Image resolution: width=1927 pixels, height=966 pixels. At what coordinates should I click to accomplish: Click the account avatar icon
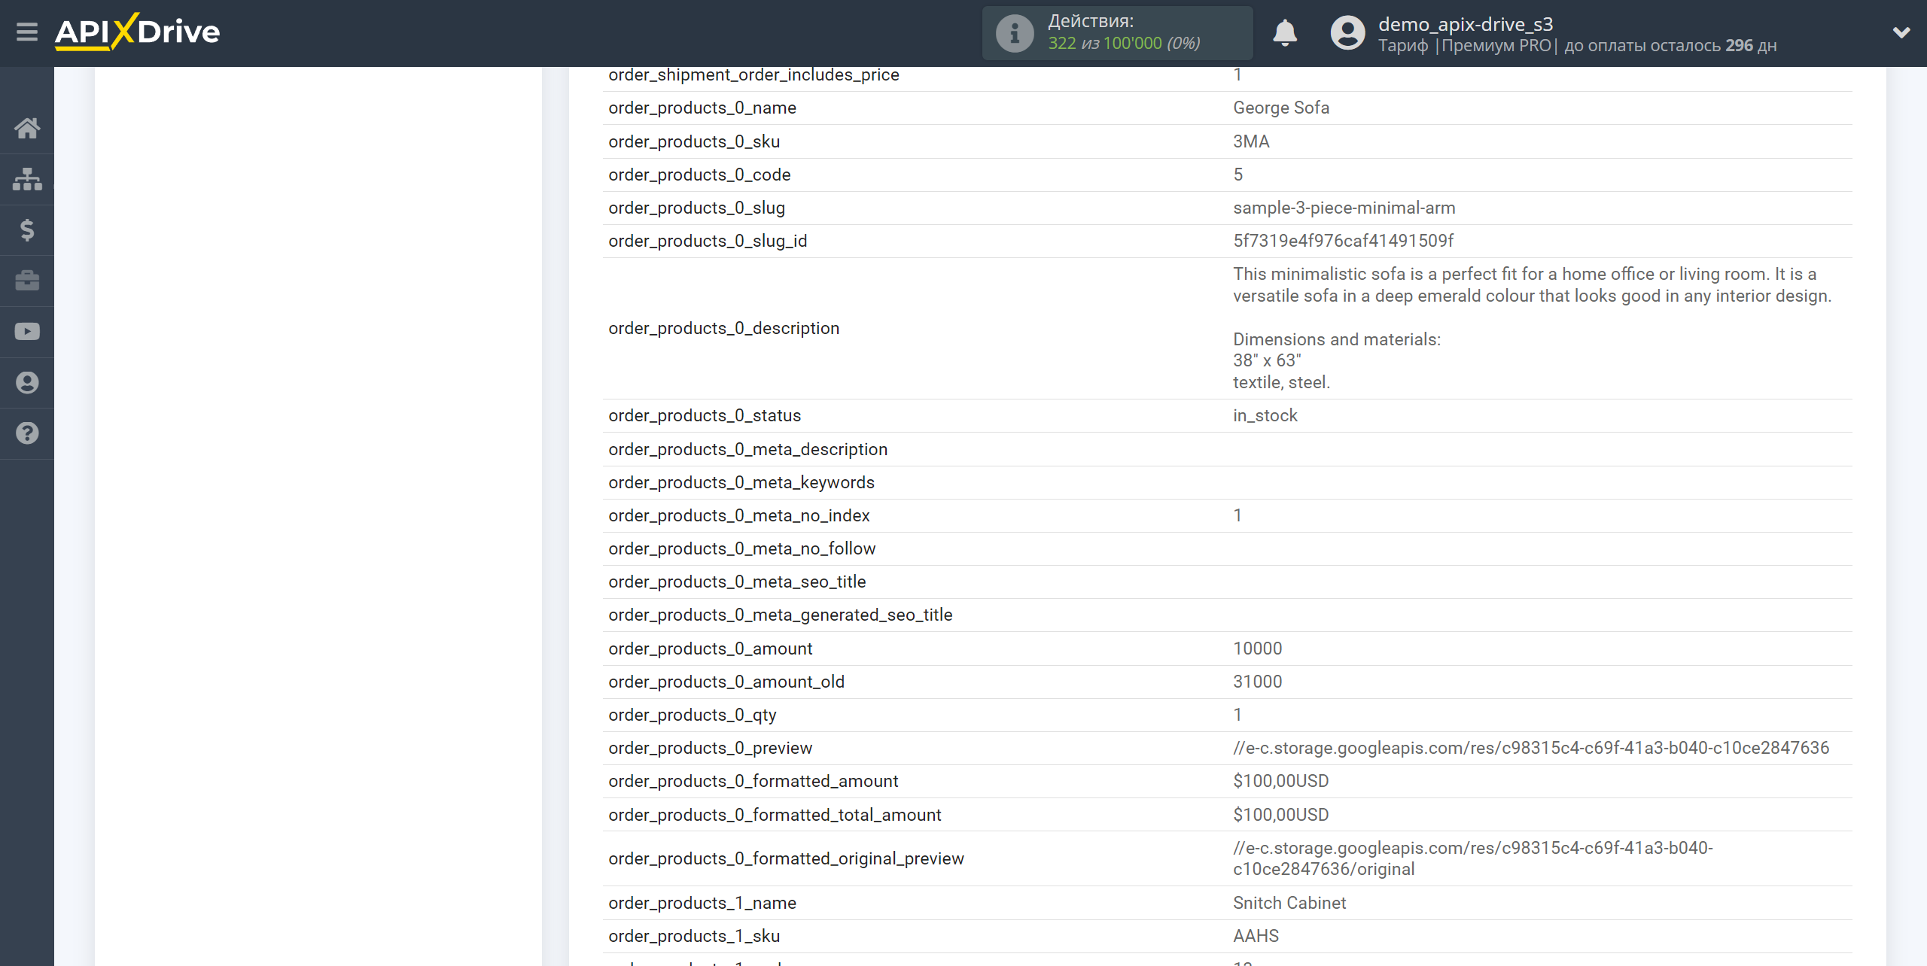[1347, 33]
